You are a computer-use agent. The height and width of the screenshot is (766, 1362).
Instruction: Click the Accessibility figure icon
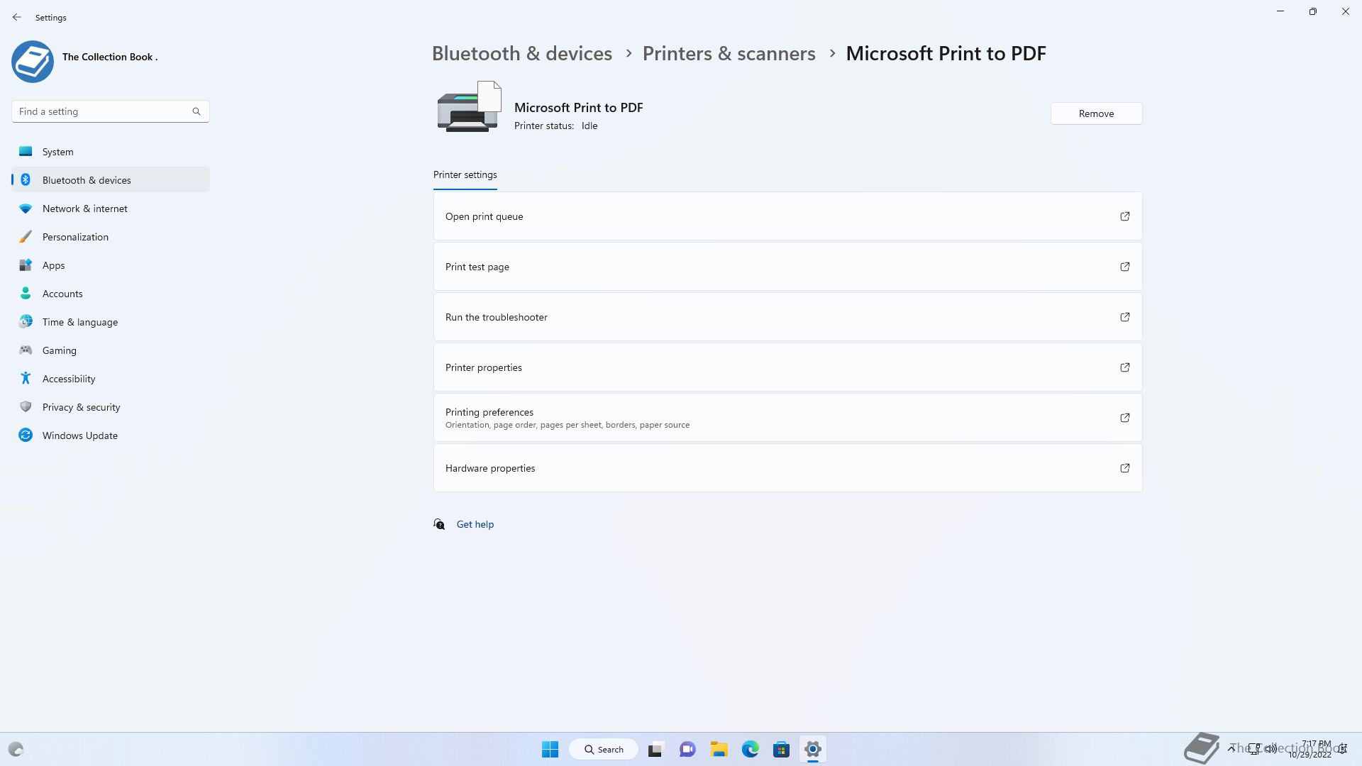tap(26, 378)
